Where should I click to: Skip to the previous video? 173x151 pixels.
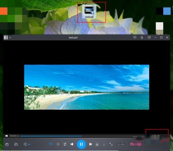(72, 144)
